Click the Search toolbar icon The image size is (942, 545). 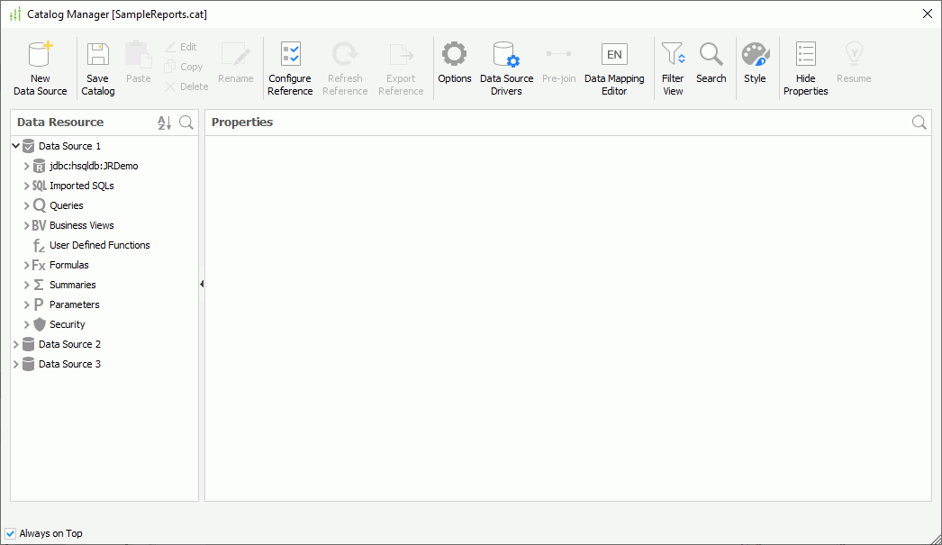point(711,55)
